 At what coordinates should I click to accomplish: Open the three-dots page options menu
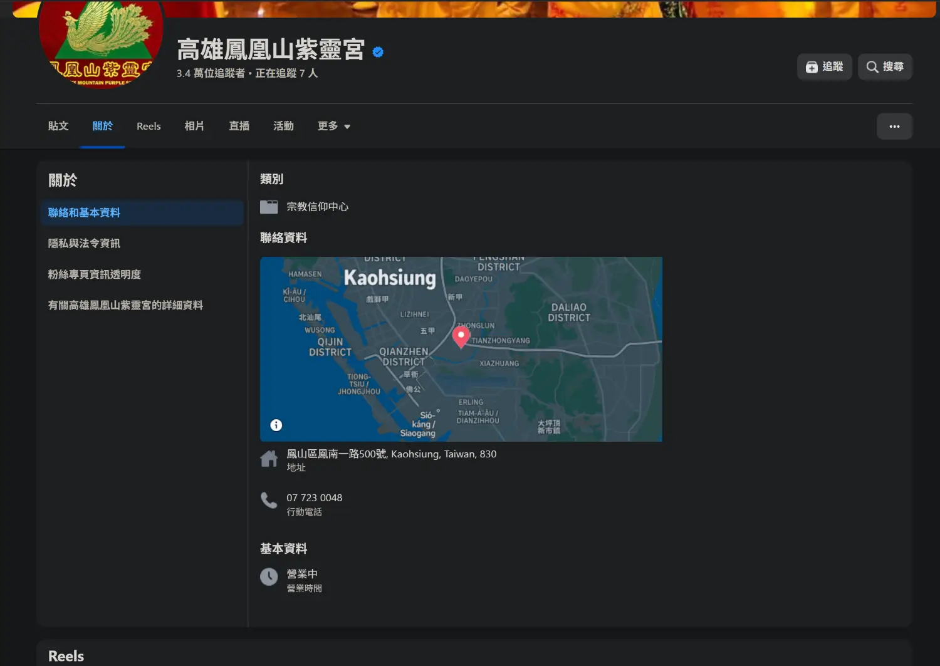click(894, 127)
